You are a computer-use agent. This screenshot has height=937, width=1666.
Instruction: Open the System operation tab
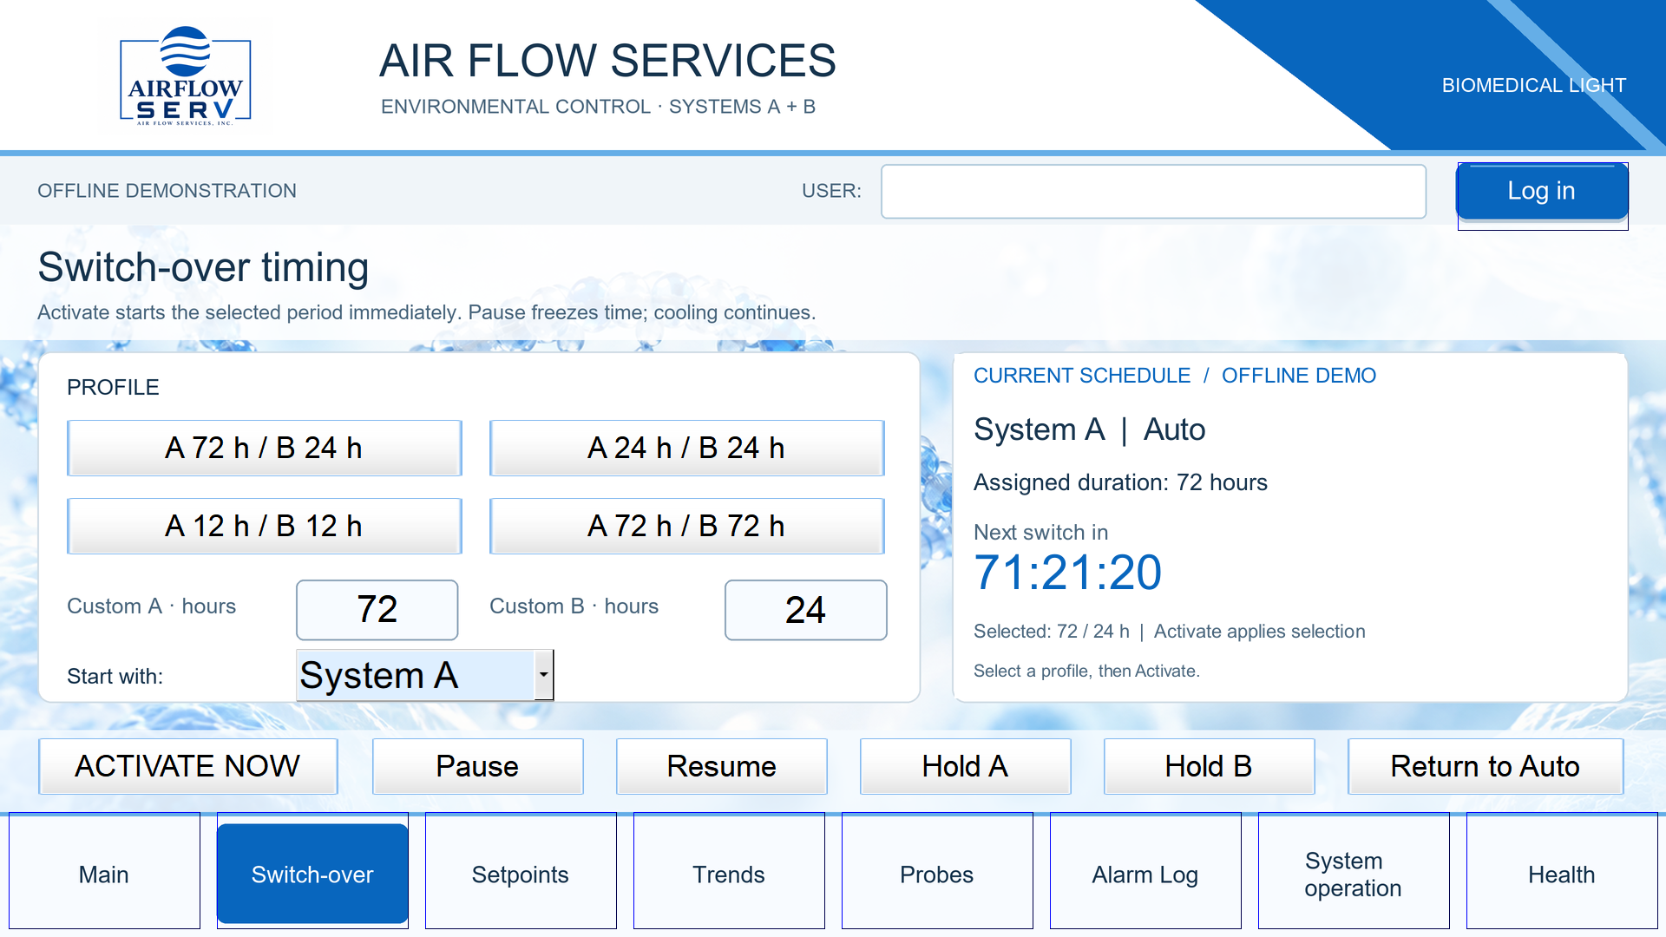(x=1354, y=873)
